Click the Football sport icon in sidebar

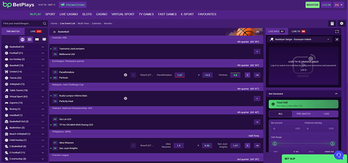7,53
